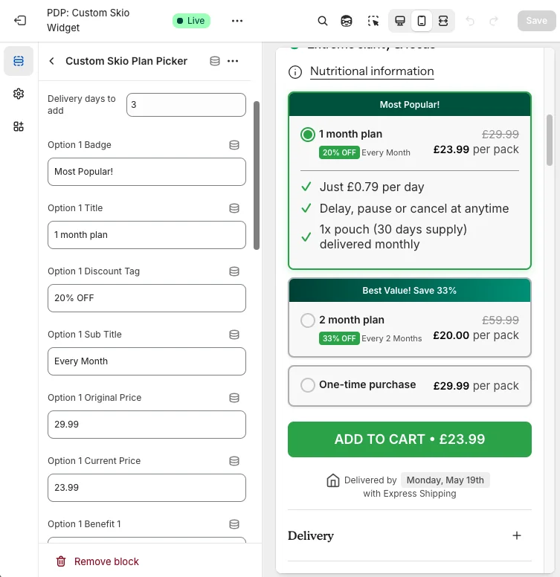Choose the One-time purchase radio option
The height and width of the screenshot is (577, 560).
[x=308, y=385]
